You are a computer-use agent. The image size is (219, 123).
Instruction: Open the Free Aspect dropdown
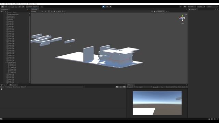pos(144,87)
